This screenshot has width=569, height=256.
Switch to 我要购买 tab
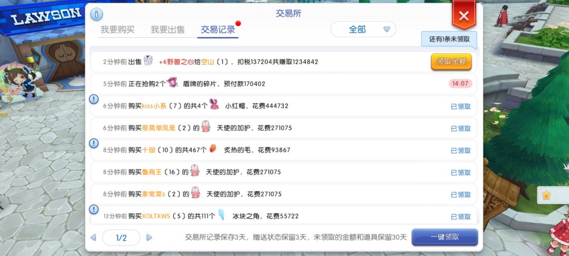tap(117, 29)
